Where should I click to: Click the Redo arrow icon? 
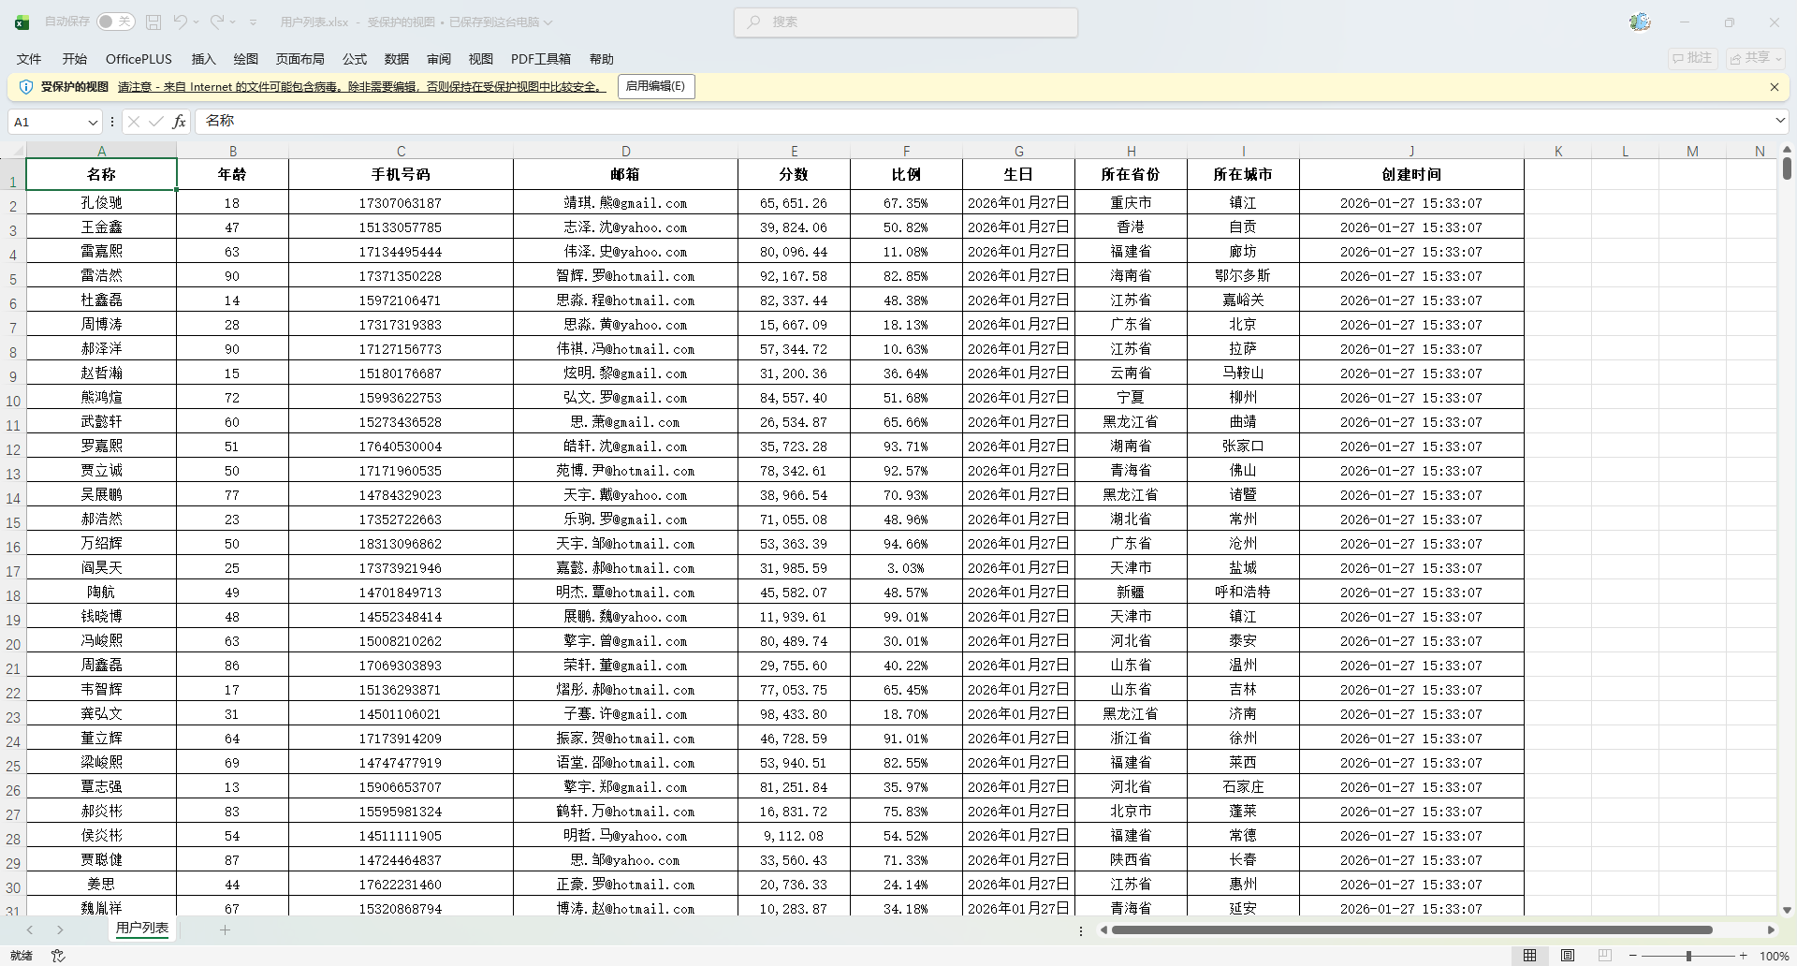pyautogui.click(x=217, y=22)
